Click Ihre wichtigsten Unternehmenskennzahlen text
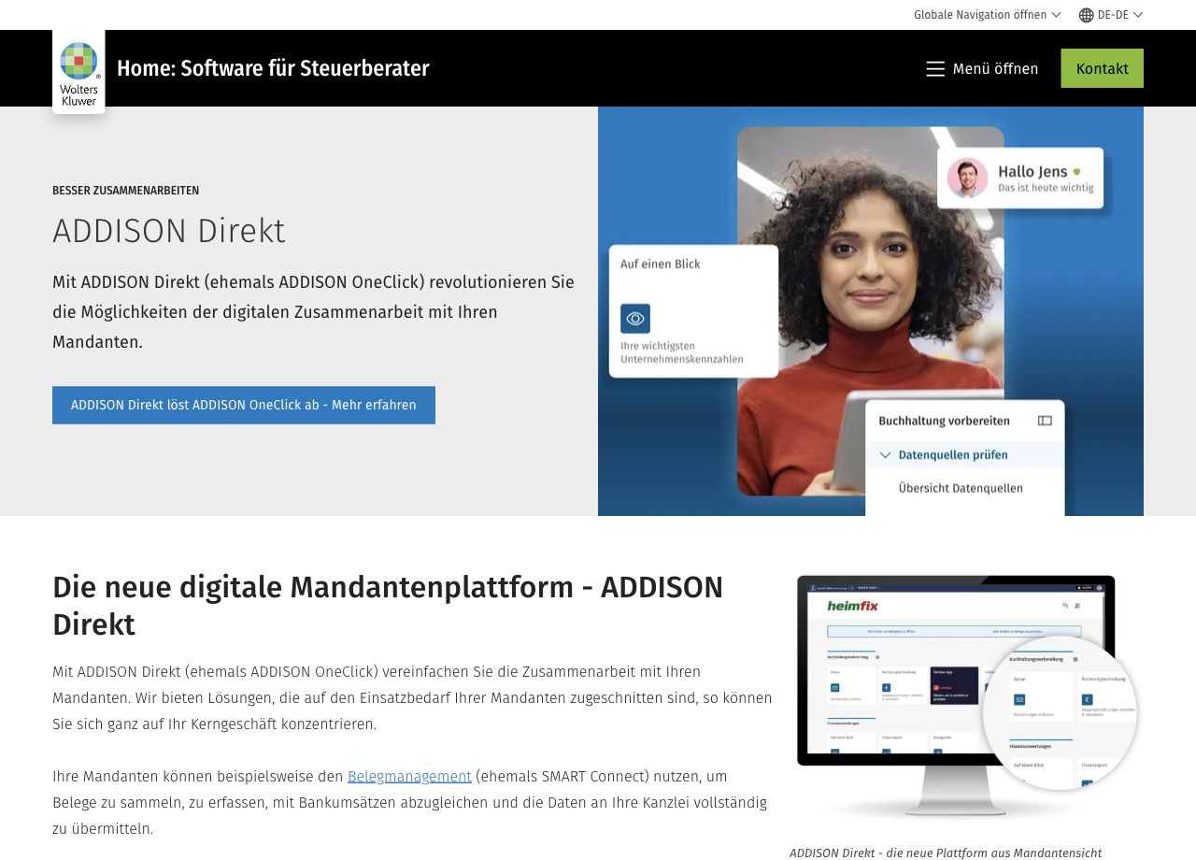Image resolution: width=1196 pixels, height=860 pixels. [x=682, y=352]
